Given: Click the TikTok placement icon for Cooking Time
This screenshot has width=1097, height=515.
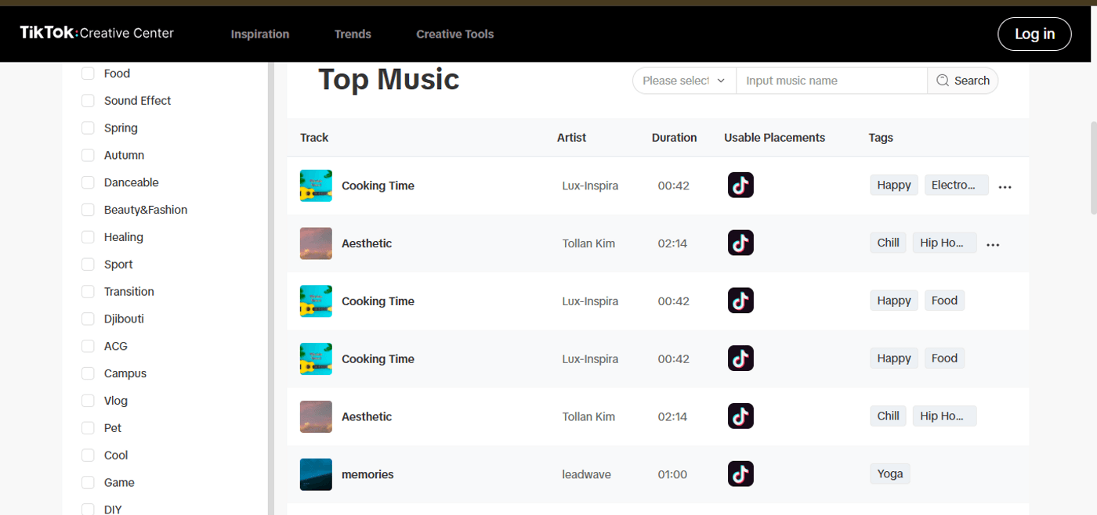Looking at the screenshot, I should pyautogui.click(x=740, y=185).
